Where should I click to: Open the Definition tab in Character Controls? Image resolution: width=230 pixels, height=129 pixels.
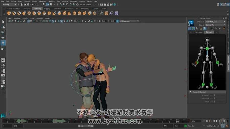tap(199, 32)
